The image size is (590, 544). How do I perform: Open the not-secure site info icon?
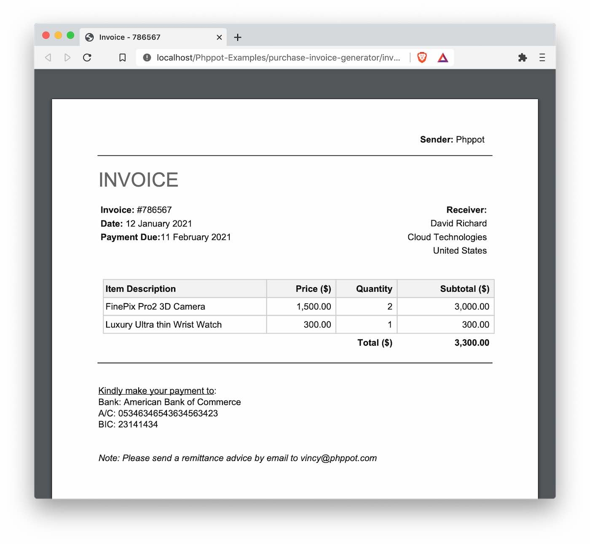[x=147, y=58]
